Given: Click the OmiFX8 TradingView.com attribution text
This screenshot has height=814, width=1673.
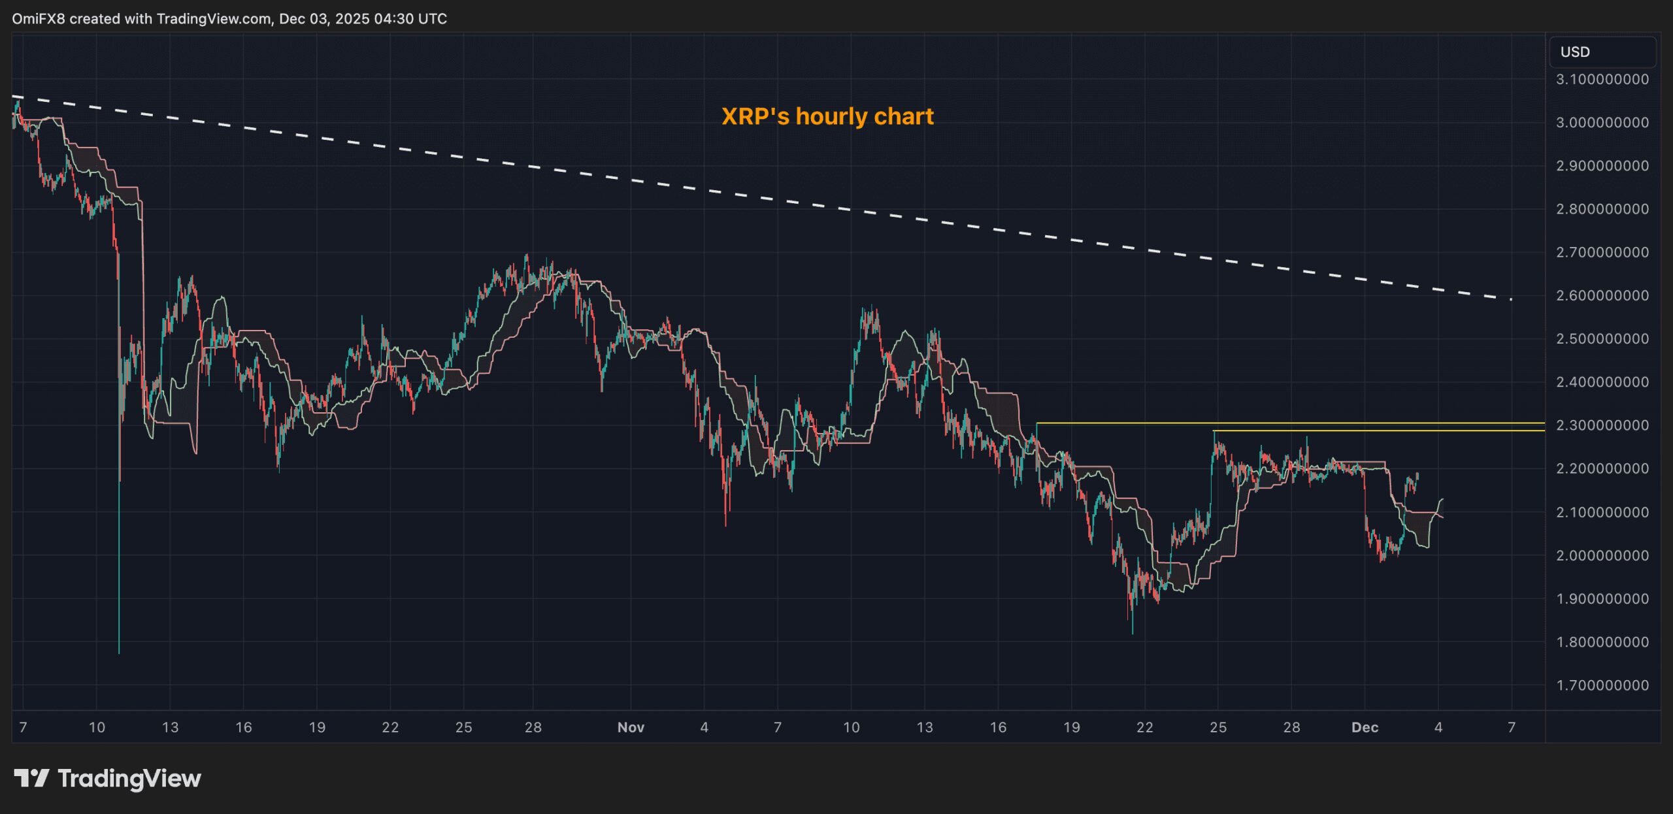Looking at the screenshot, I should [229, 18].
